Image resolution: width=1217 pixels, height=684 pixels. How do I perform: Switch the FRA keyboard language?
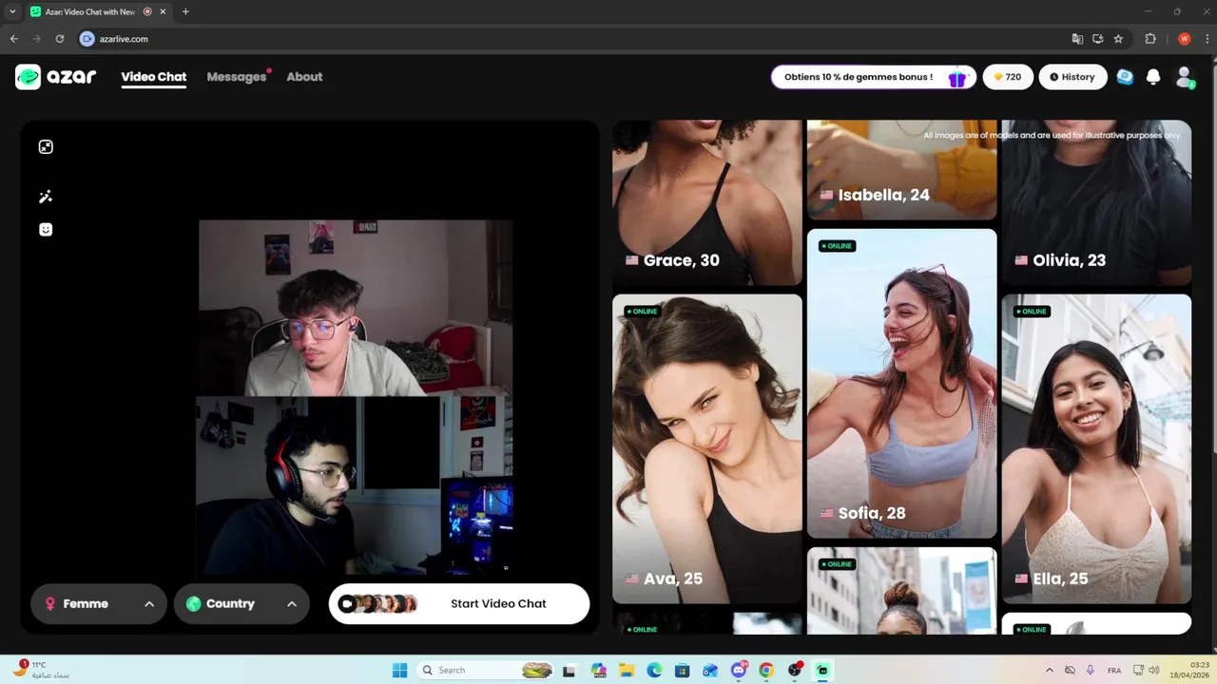click(1114, 670)
